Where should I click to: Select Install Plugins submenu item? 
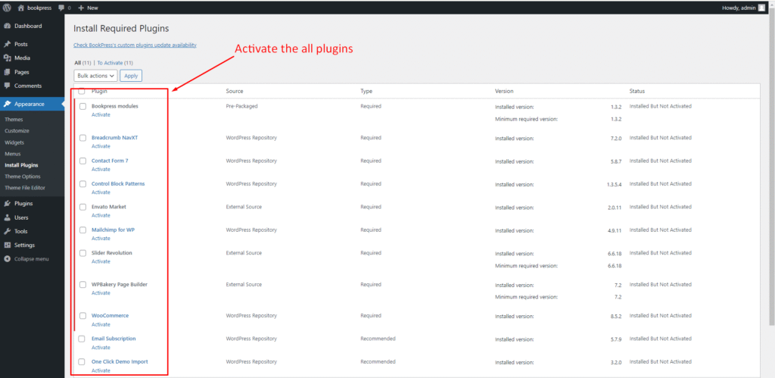(x=21, y=165)
